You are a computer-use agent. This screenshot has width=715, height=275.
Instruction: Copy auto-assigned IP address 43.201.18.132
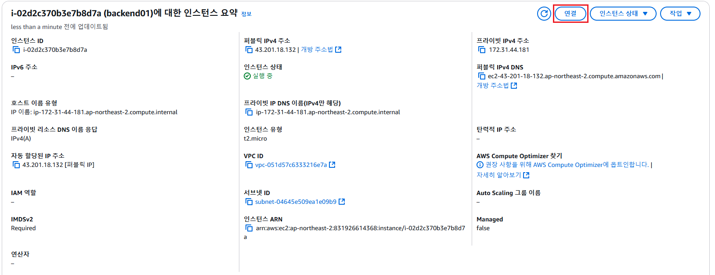point(16,165)
